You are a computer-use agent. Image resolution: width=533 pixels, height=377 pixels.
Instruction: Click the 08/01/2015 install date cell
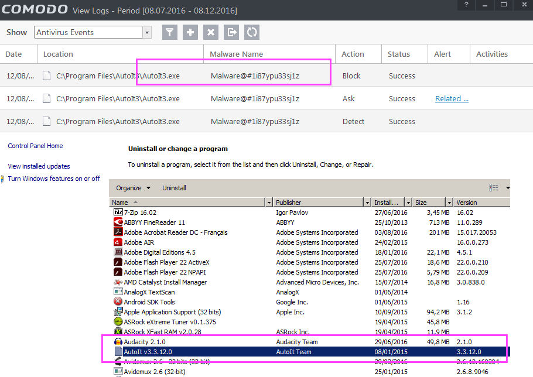[391, 352]
